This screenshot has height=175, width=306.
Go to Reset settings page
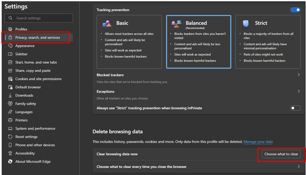tap(27, 137)
